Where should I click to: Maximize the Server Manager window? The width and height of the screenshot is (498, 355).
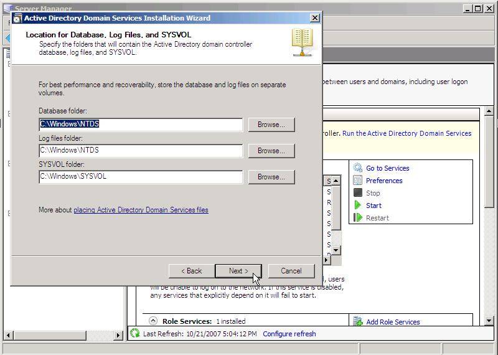pyautogui.click(x=477, y=9)
